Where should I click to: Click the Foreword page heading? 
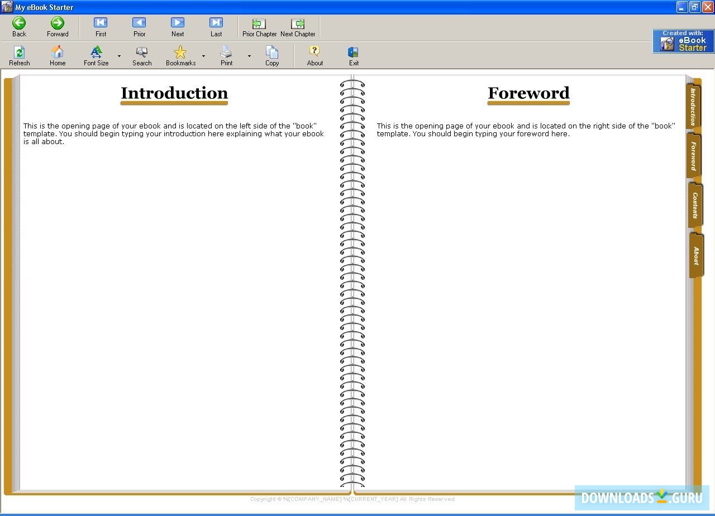pyautogui.click(x=528, y=93)
